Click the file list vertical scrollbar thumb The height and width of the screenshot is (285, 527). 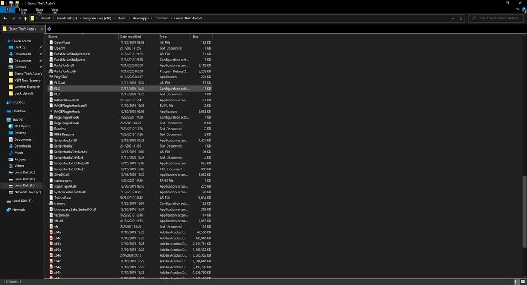(x=524, y=212)
